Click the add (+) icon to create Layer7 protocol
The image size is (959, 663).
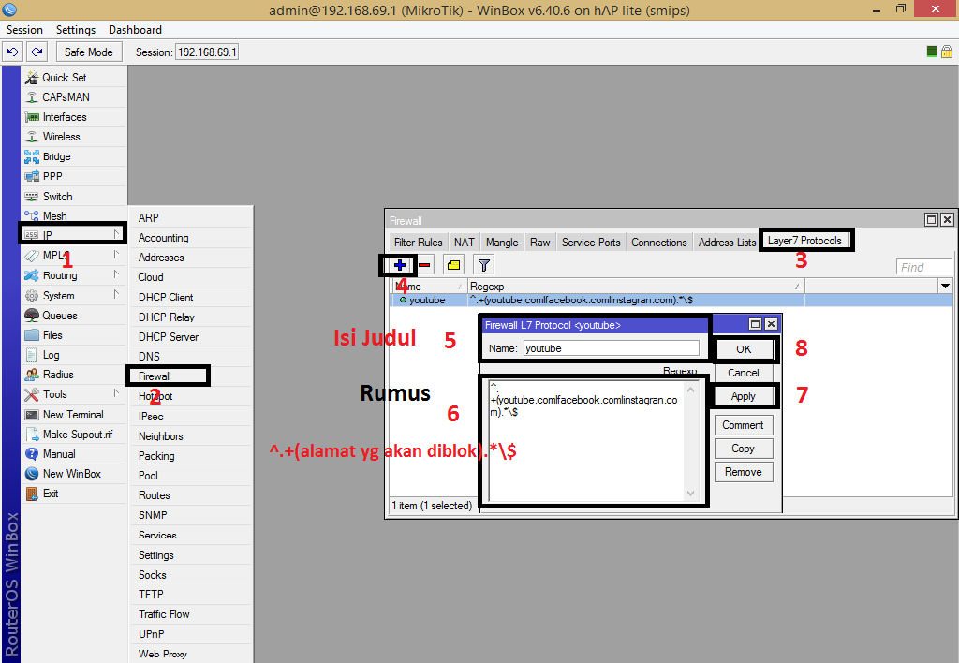pyautogui.click(x=399, y=265)
